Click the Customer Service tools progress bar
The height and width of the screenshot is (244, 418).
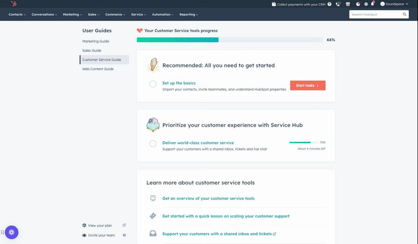coord(230,40)
